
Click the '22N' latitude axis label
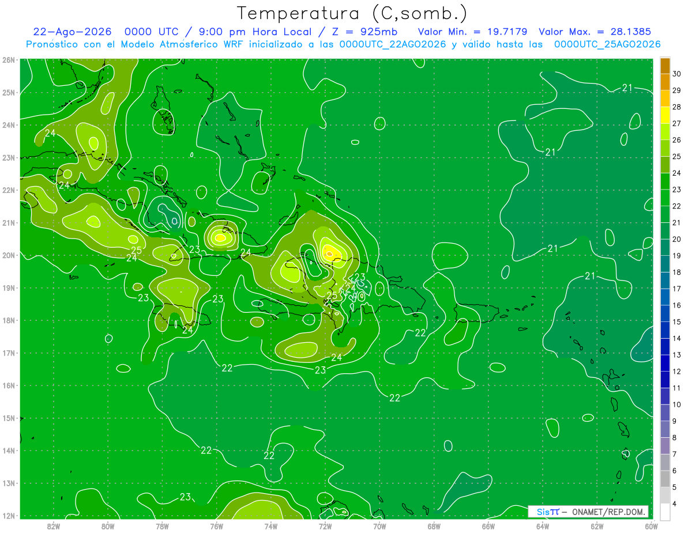click(9, 190)
